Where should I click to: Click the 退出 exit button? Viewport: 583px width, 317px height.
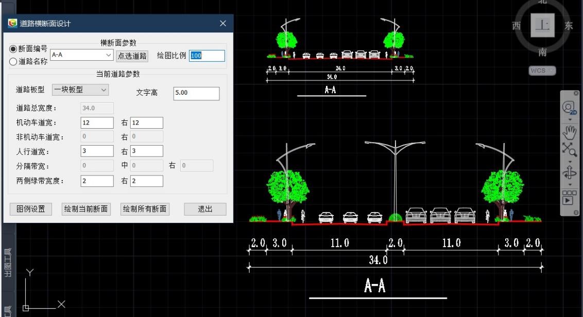[205, 209]
